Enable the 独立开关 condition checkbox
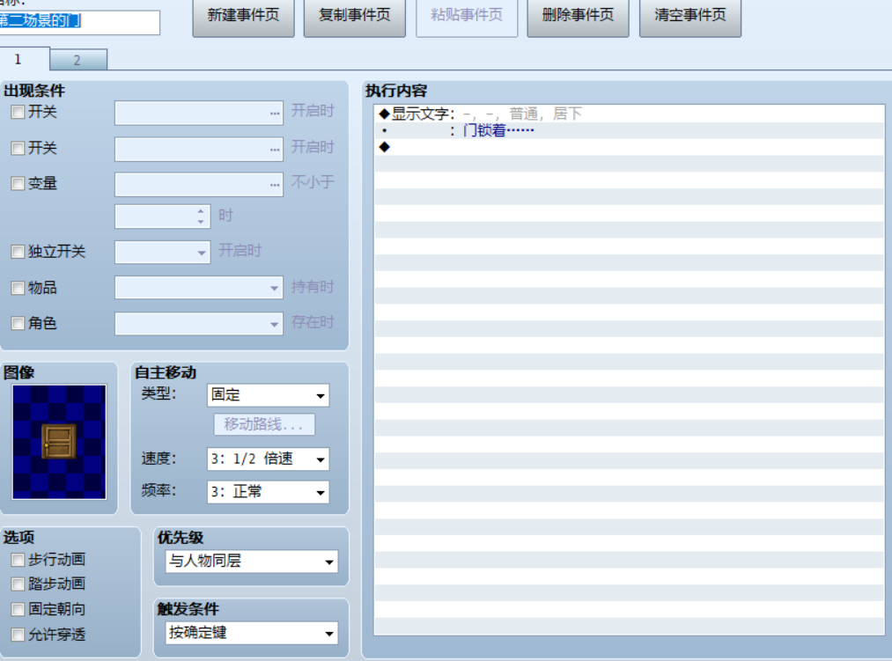 pos(18,252)
